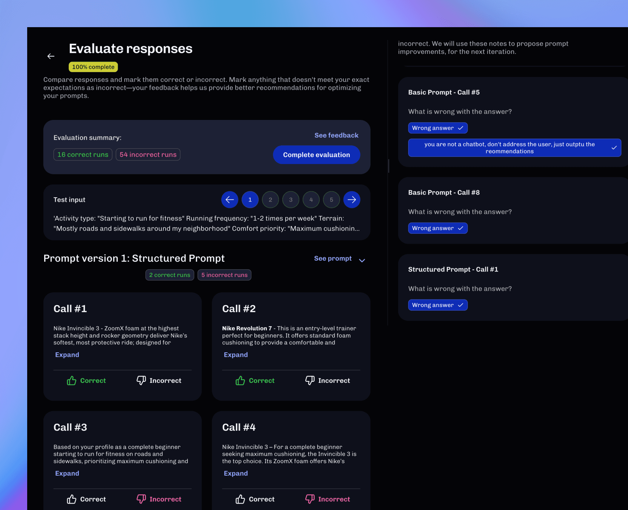Open See feedback from evaluation summary

coord(336,135)
